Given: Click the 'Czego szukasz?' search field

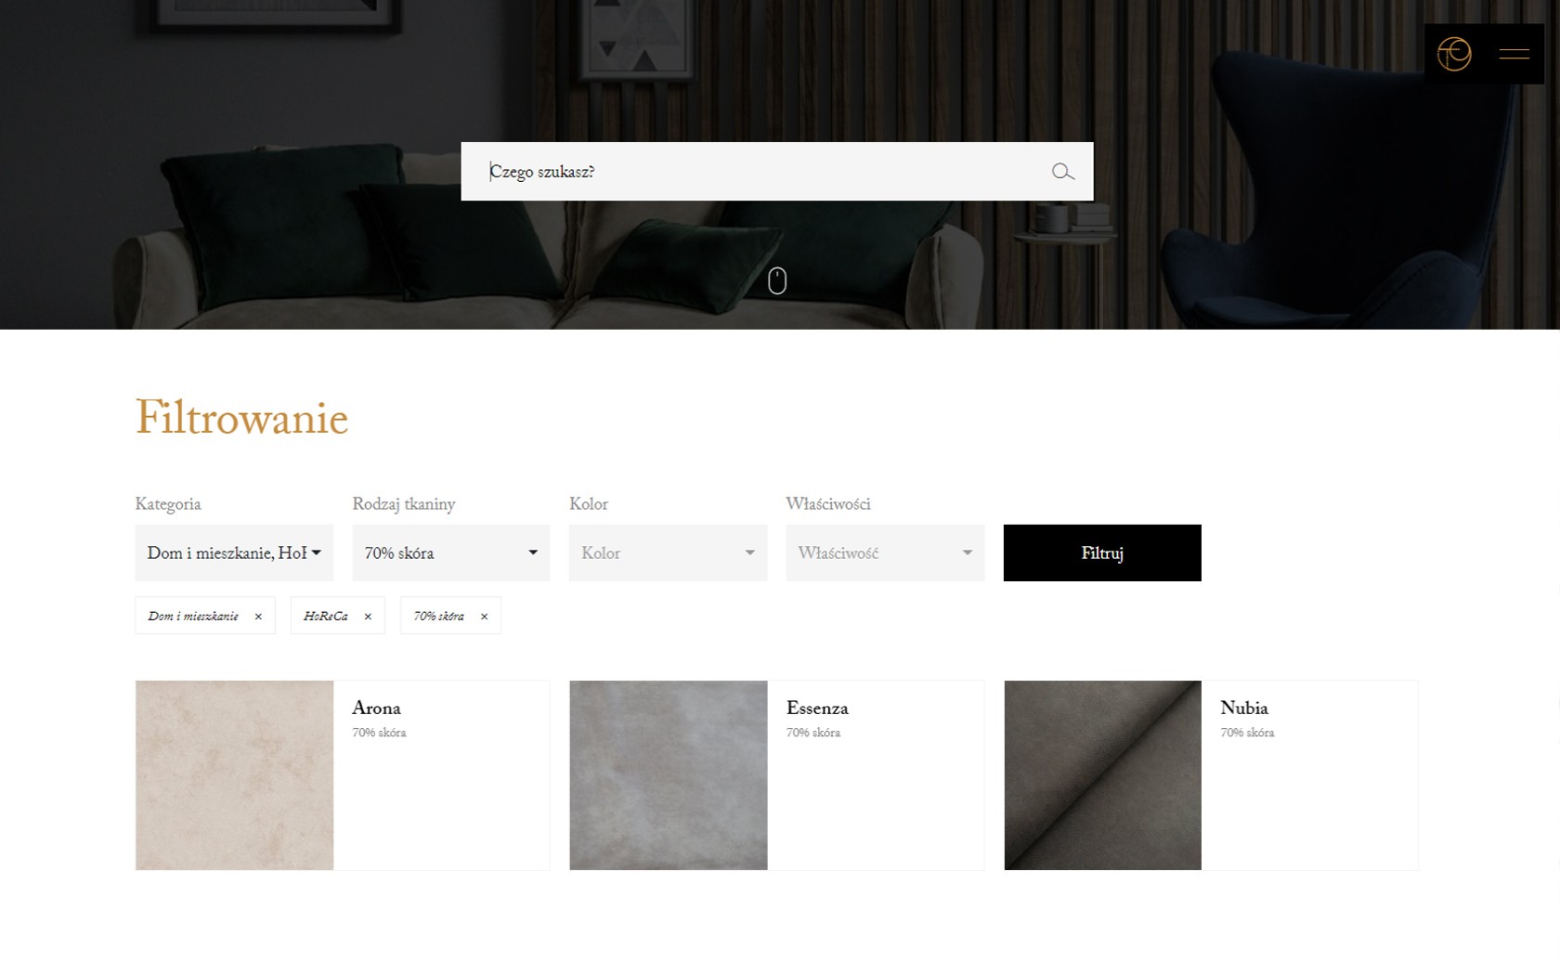Looking at the screenshot, I should (x=761, y=172).
